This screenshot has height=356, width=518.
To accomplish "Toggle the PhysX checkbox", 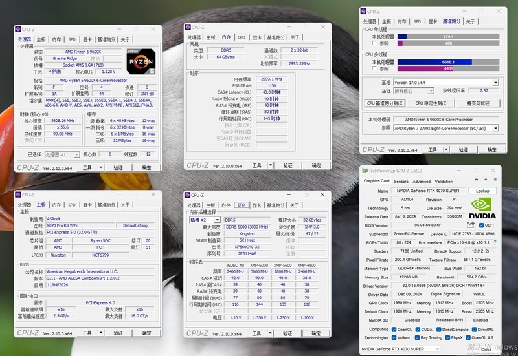I will (x=447, y=337).
